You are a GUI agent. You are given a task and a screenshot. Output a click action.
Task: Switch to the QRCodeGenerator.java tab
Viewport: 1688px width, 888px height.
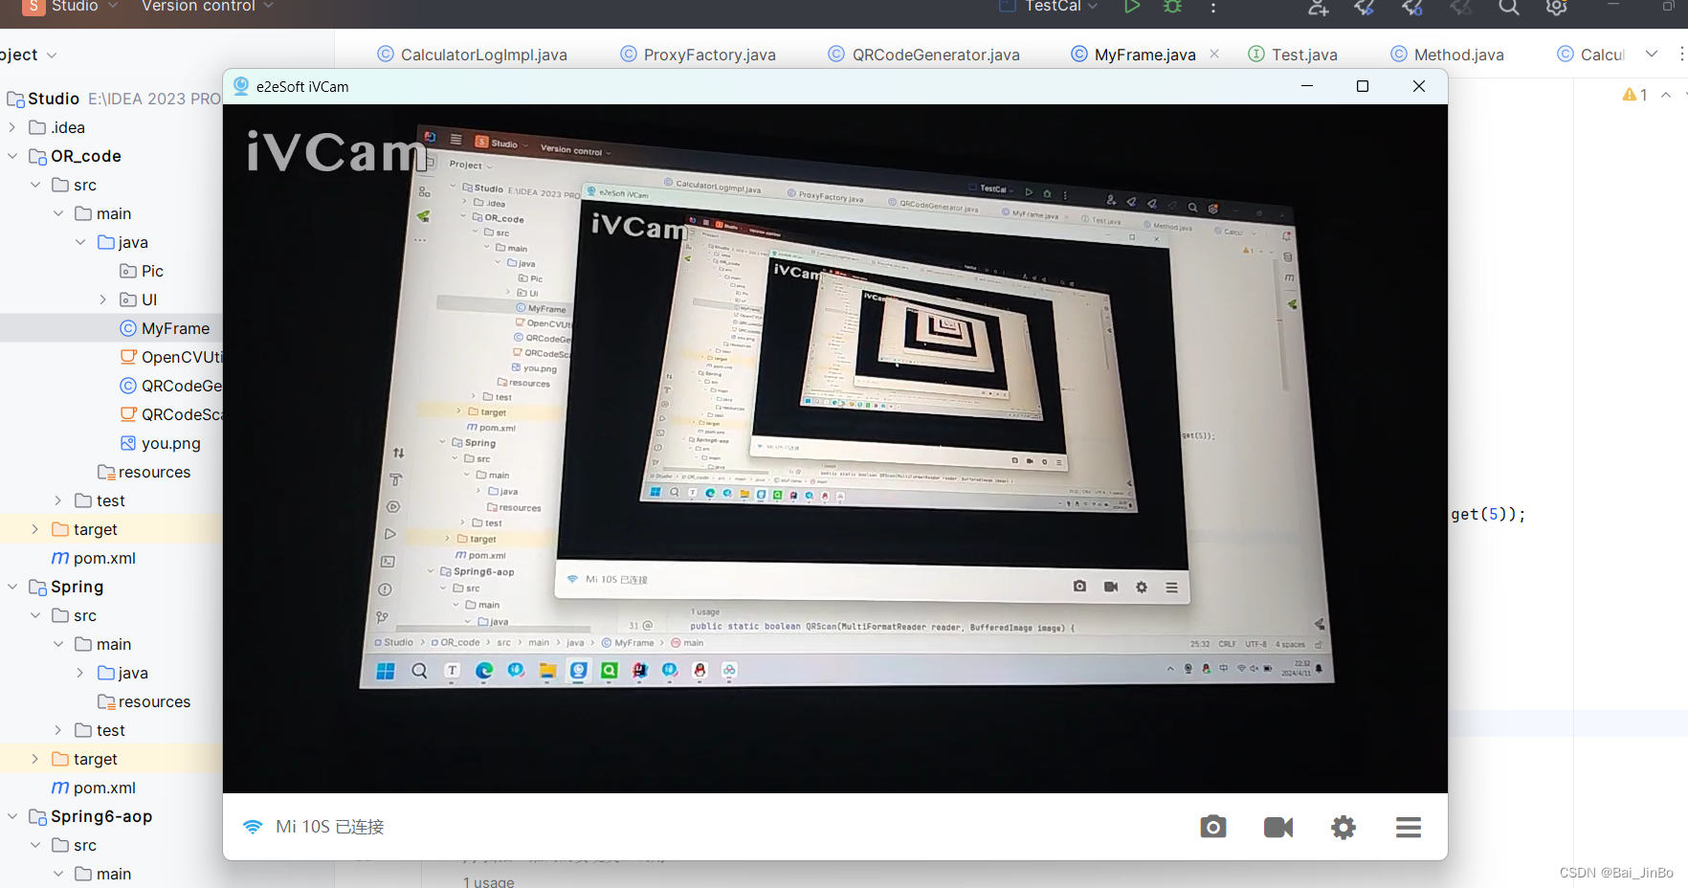[924, 55]
